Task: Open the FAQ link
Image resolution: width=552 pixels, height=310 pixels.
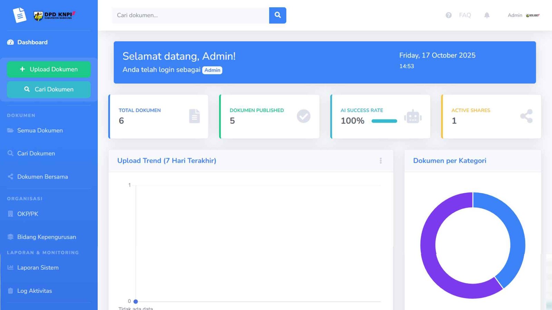Action: click(x=465, y=15)
